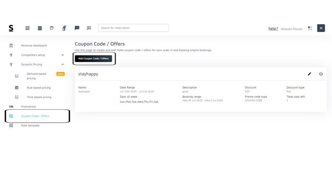
Task: Open the H user profile menu
Action: (x=321, y=28)
